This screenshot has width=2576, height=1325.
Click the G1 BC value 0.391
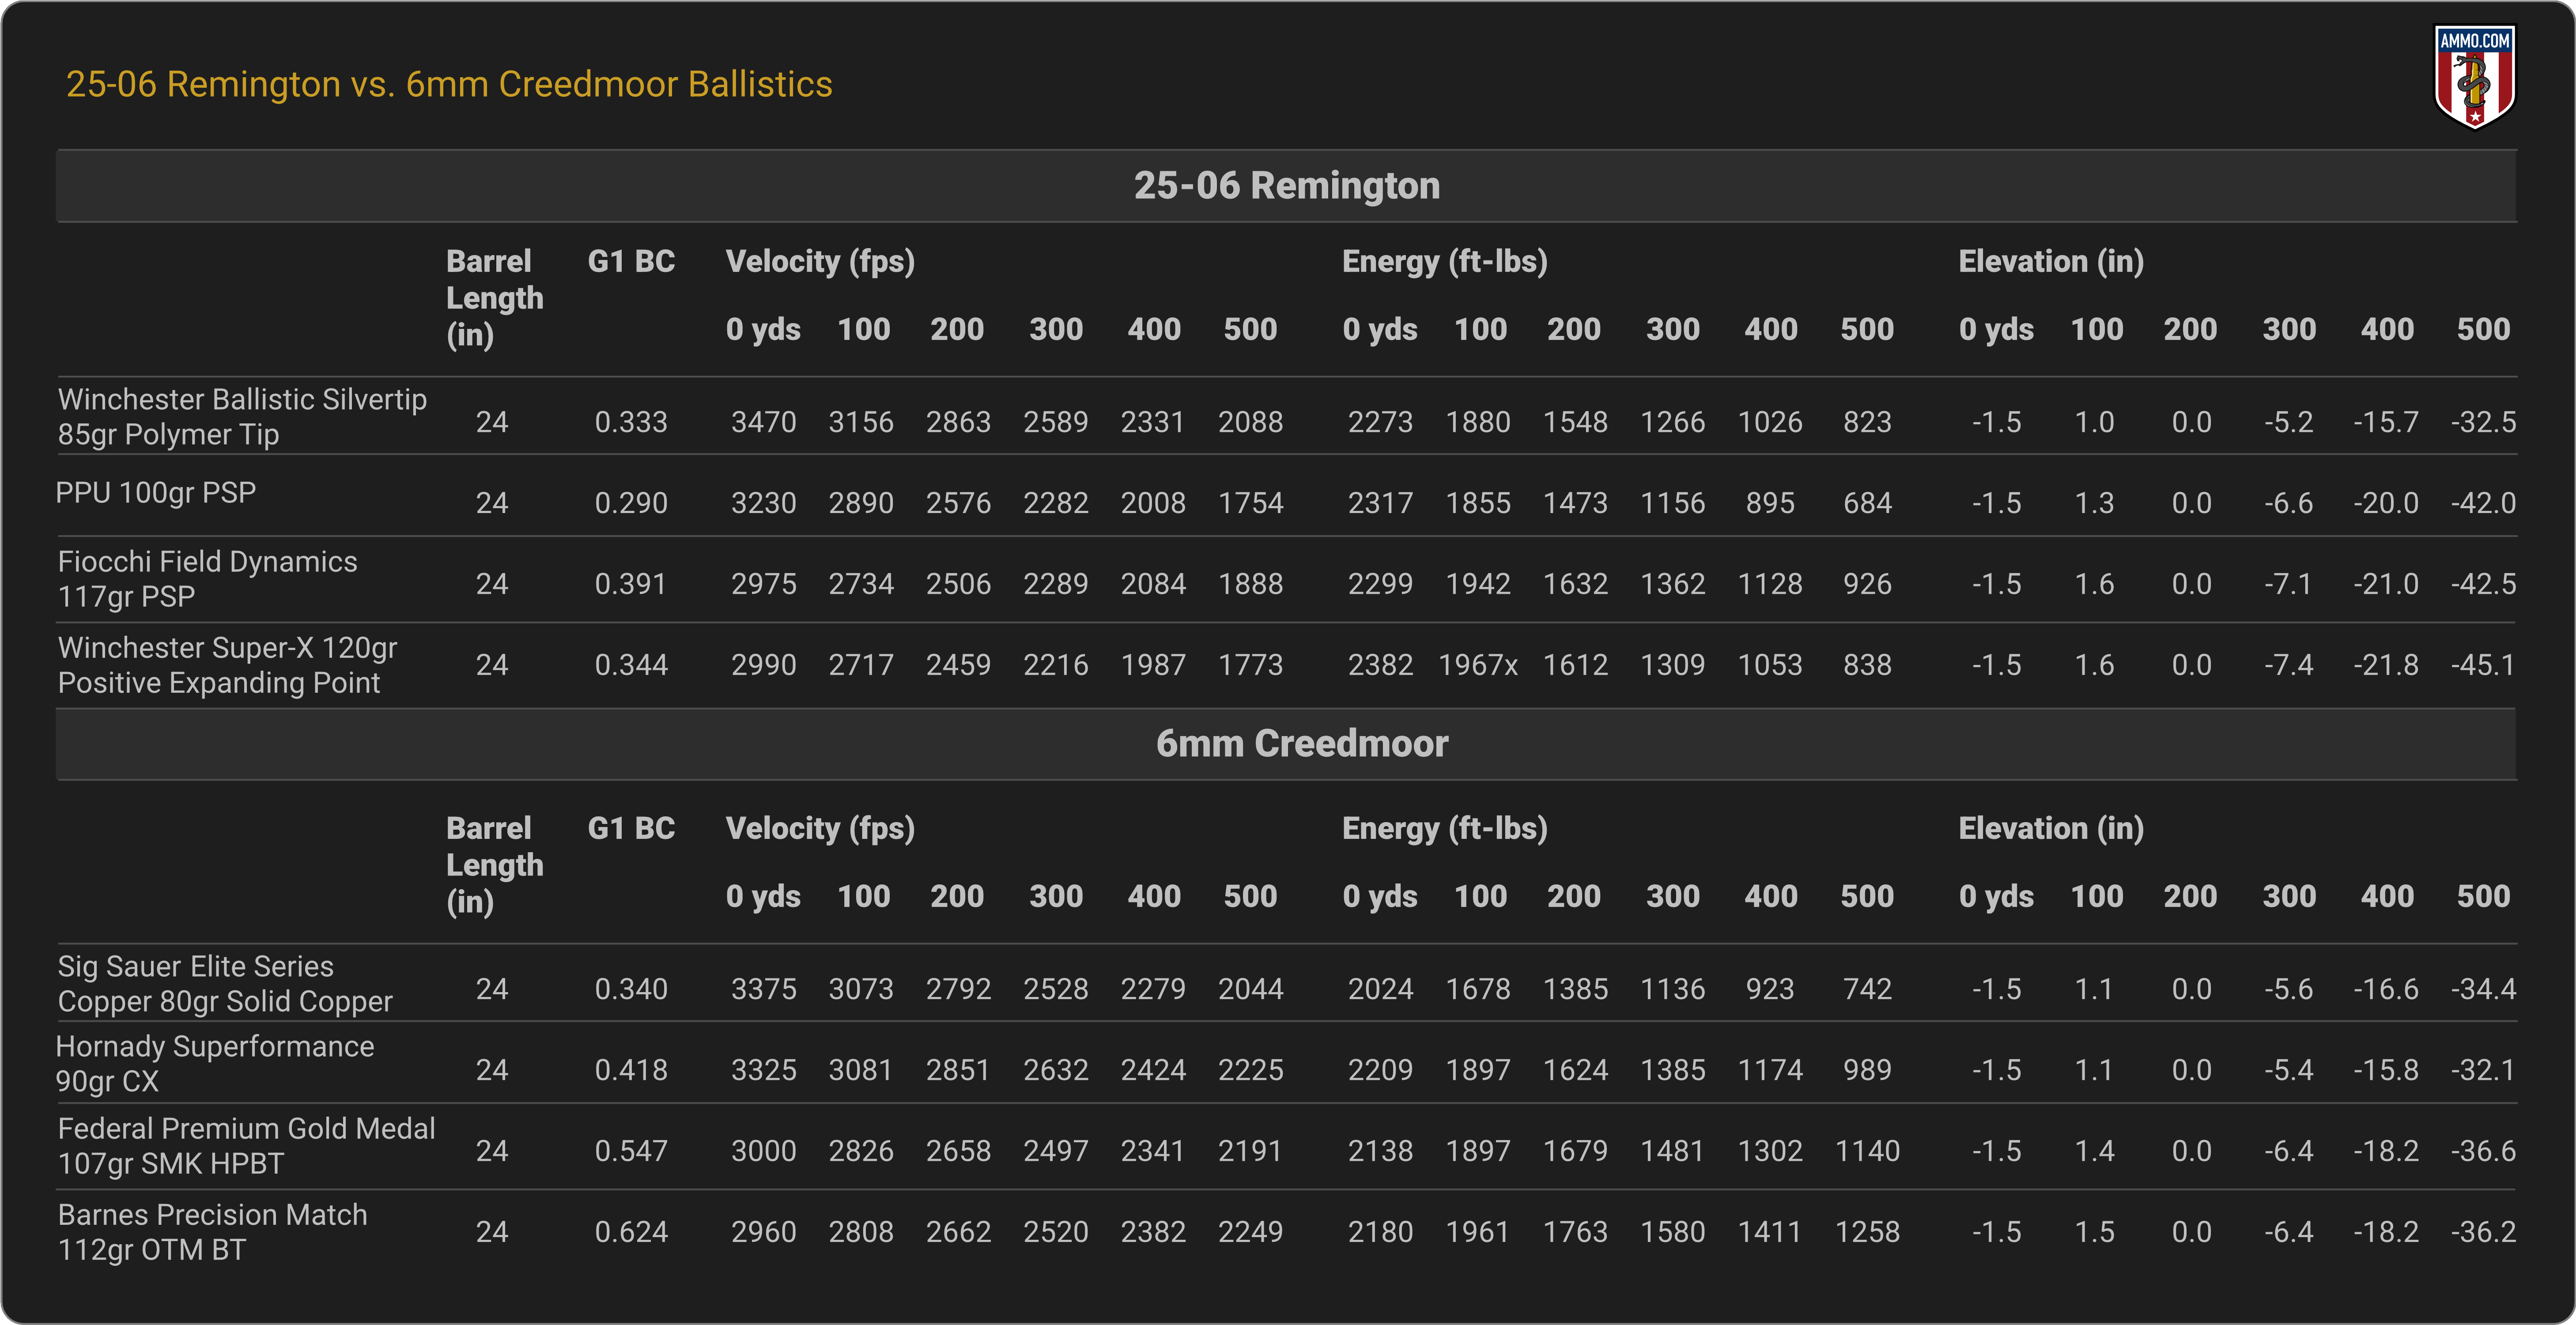(x=631, y=584)
